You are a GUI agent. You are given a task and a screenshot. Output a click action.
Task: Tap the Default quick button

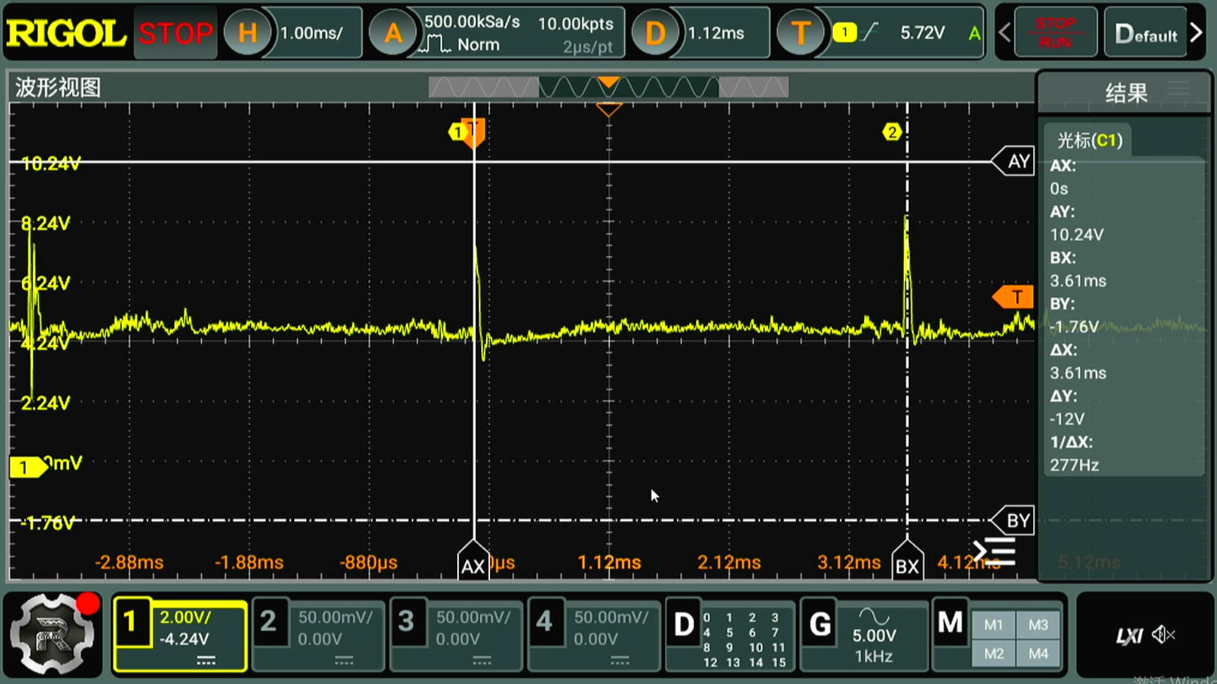[1145, 33]
